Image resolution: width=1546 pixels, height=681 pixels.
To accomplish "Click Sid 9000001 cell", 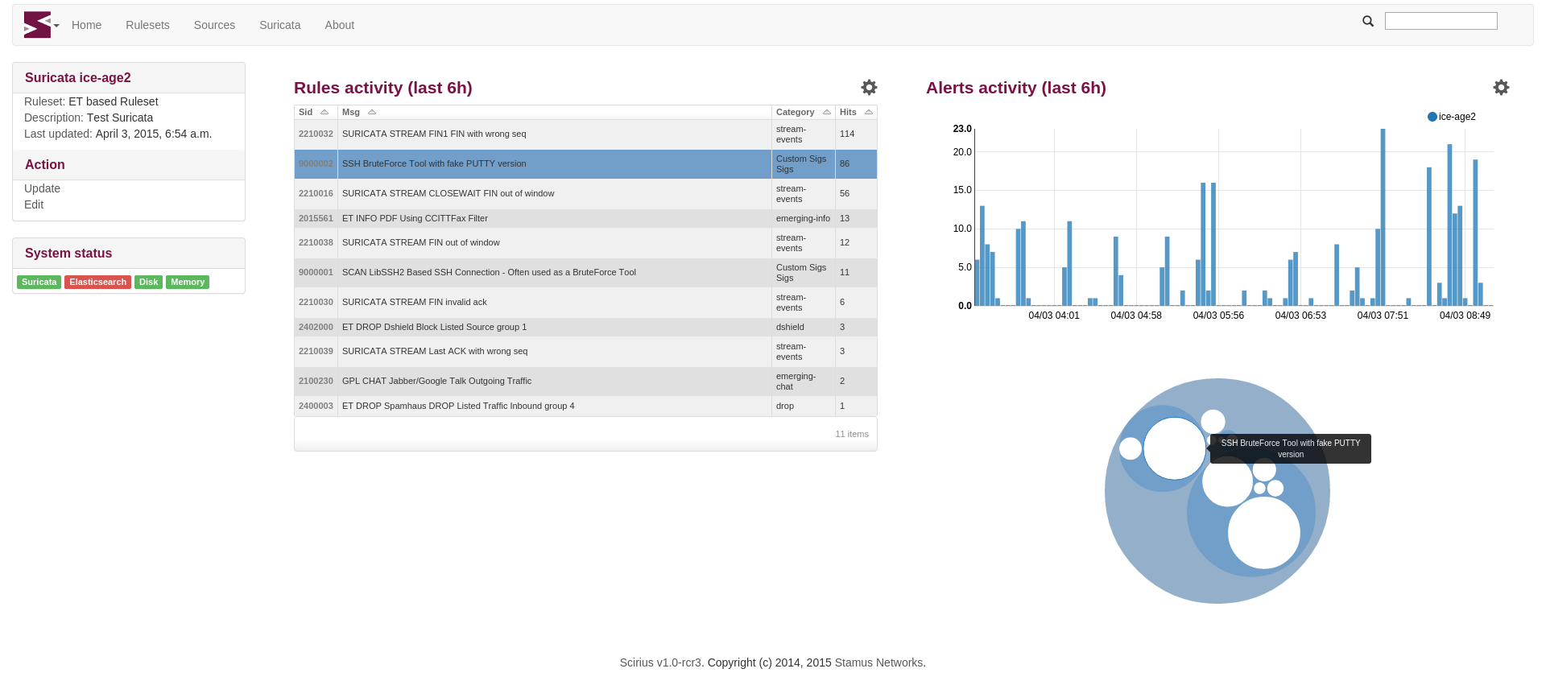I will point(316,272).
